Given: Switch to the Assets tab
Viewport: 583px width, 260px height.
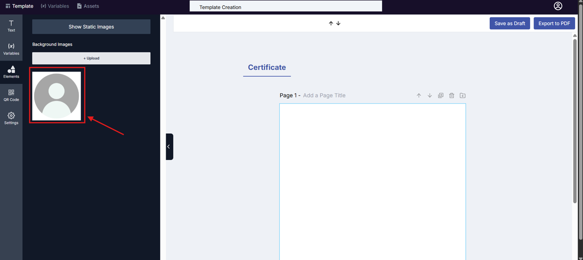Looking at the screenshot, I should coord(88,6).
